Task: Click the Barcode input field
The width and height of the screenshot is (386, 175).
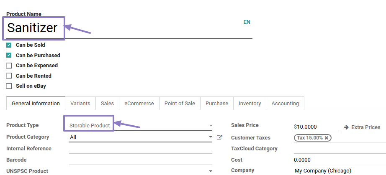Action: (140, 160)
